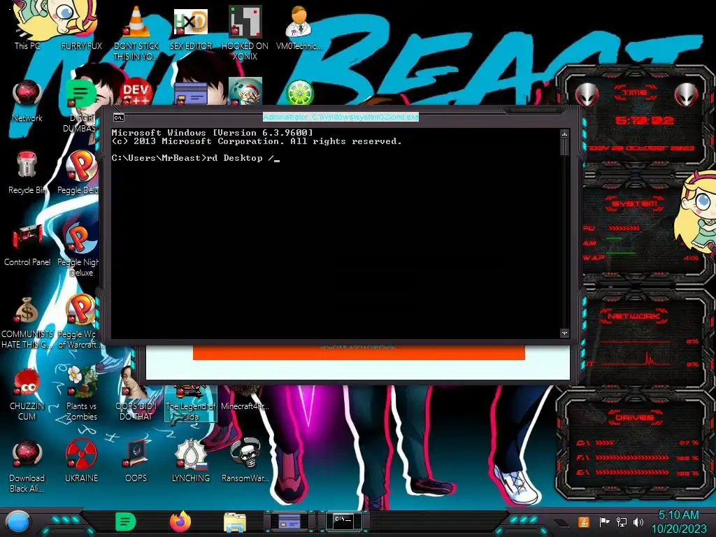Viewport: 716px width, 537px height.
Task: Open the Action Center flag icon
Action: (x=605, y=522)
